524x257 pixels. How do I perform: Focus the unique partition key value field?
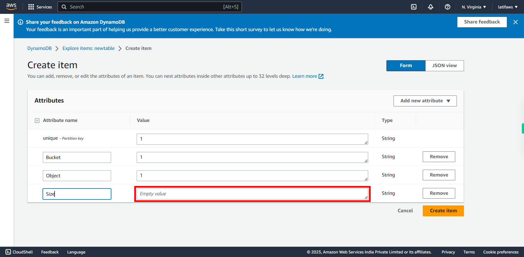pyautogui.click(x=252, y=139)
